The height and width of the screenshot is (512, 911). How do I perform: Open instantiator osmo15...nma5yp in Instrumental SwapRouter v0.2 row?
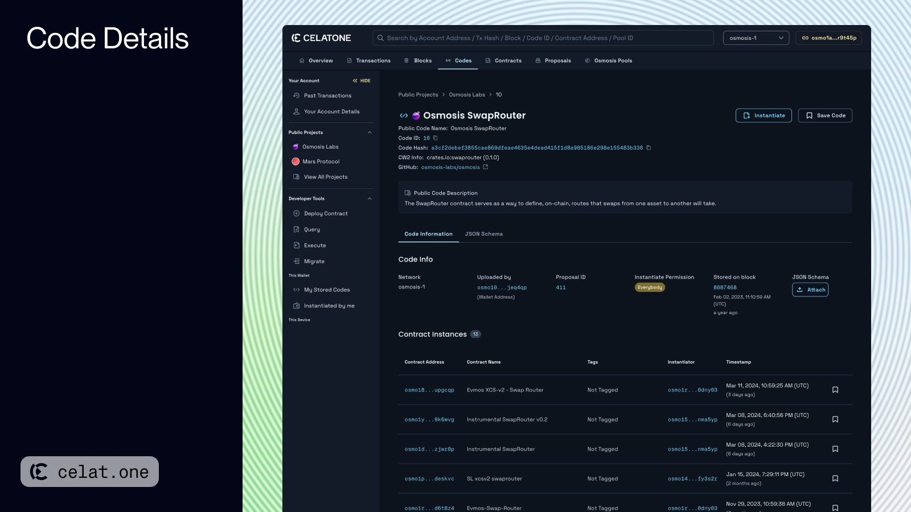click(692, 420)
